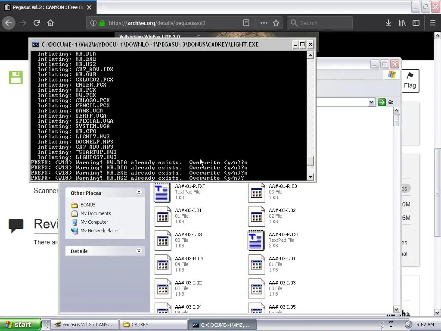Select the AA#-02-I.02 file icon
This screenshot has width=441, height=331.
coord(257,217)
